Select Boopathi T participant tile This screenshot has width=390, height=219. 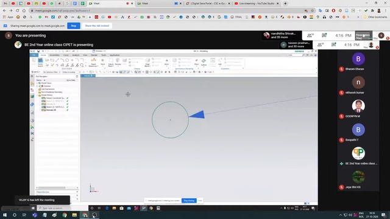coord(358,133)
